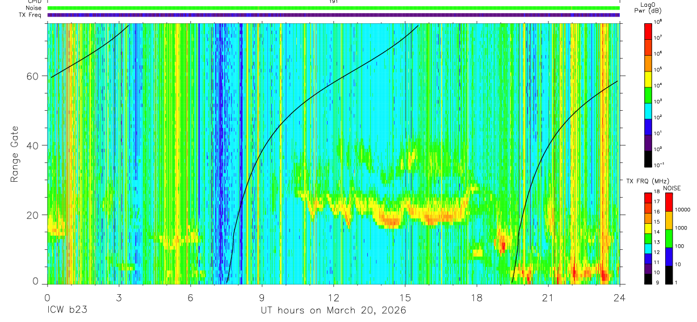Click the 10^4 label on power colorbar
697x322 pixels.
click(x=659, y=85)
